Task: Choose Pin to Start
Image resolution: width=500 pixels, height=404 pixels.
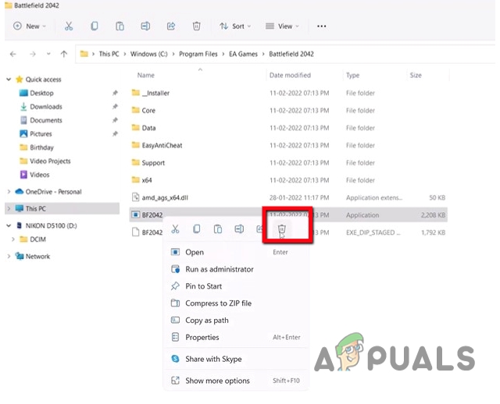Action: coord(236,286)
